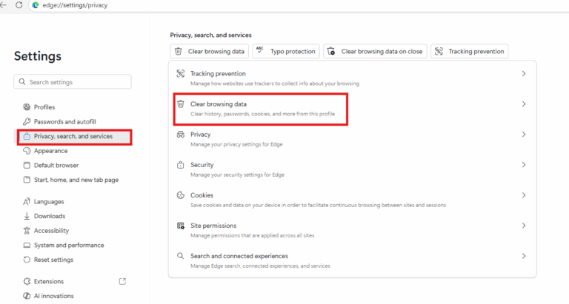Expand the Site permissions row chevron
Screen dimensions: 569x304
pos(524,226)
